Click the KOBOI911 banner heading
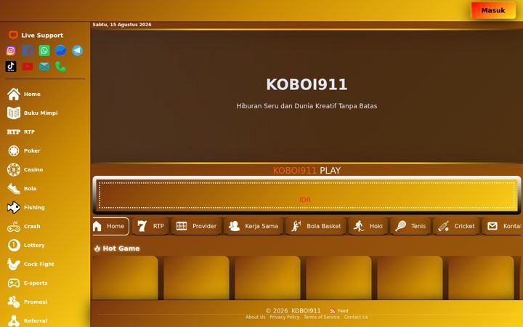Image resolution: width=523 pixels, height=327 pixels. (307, 84)
